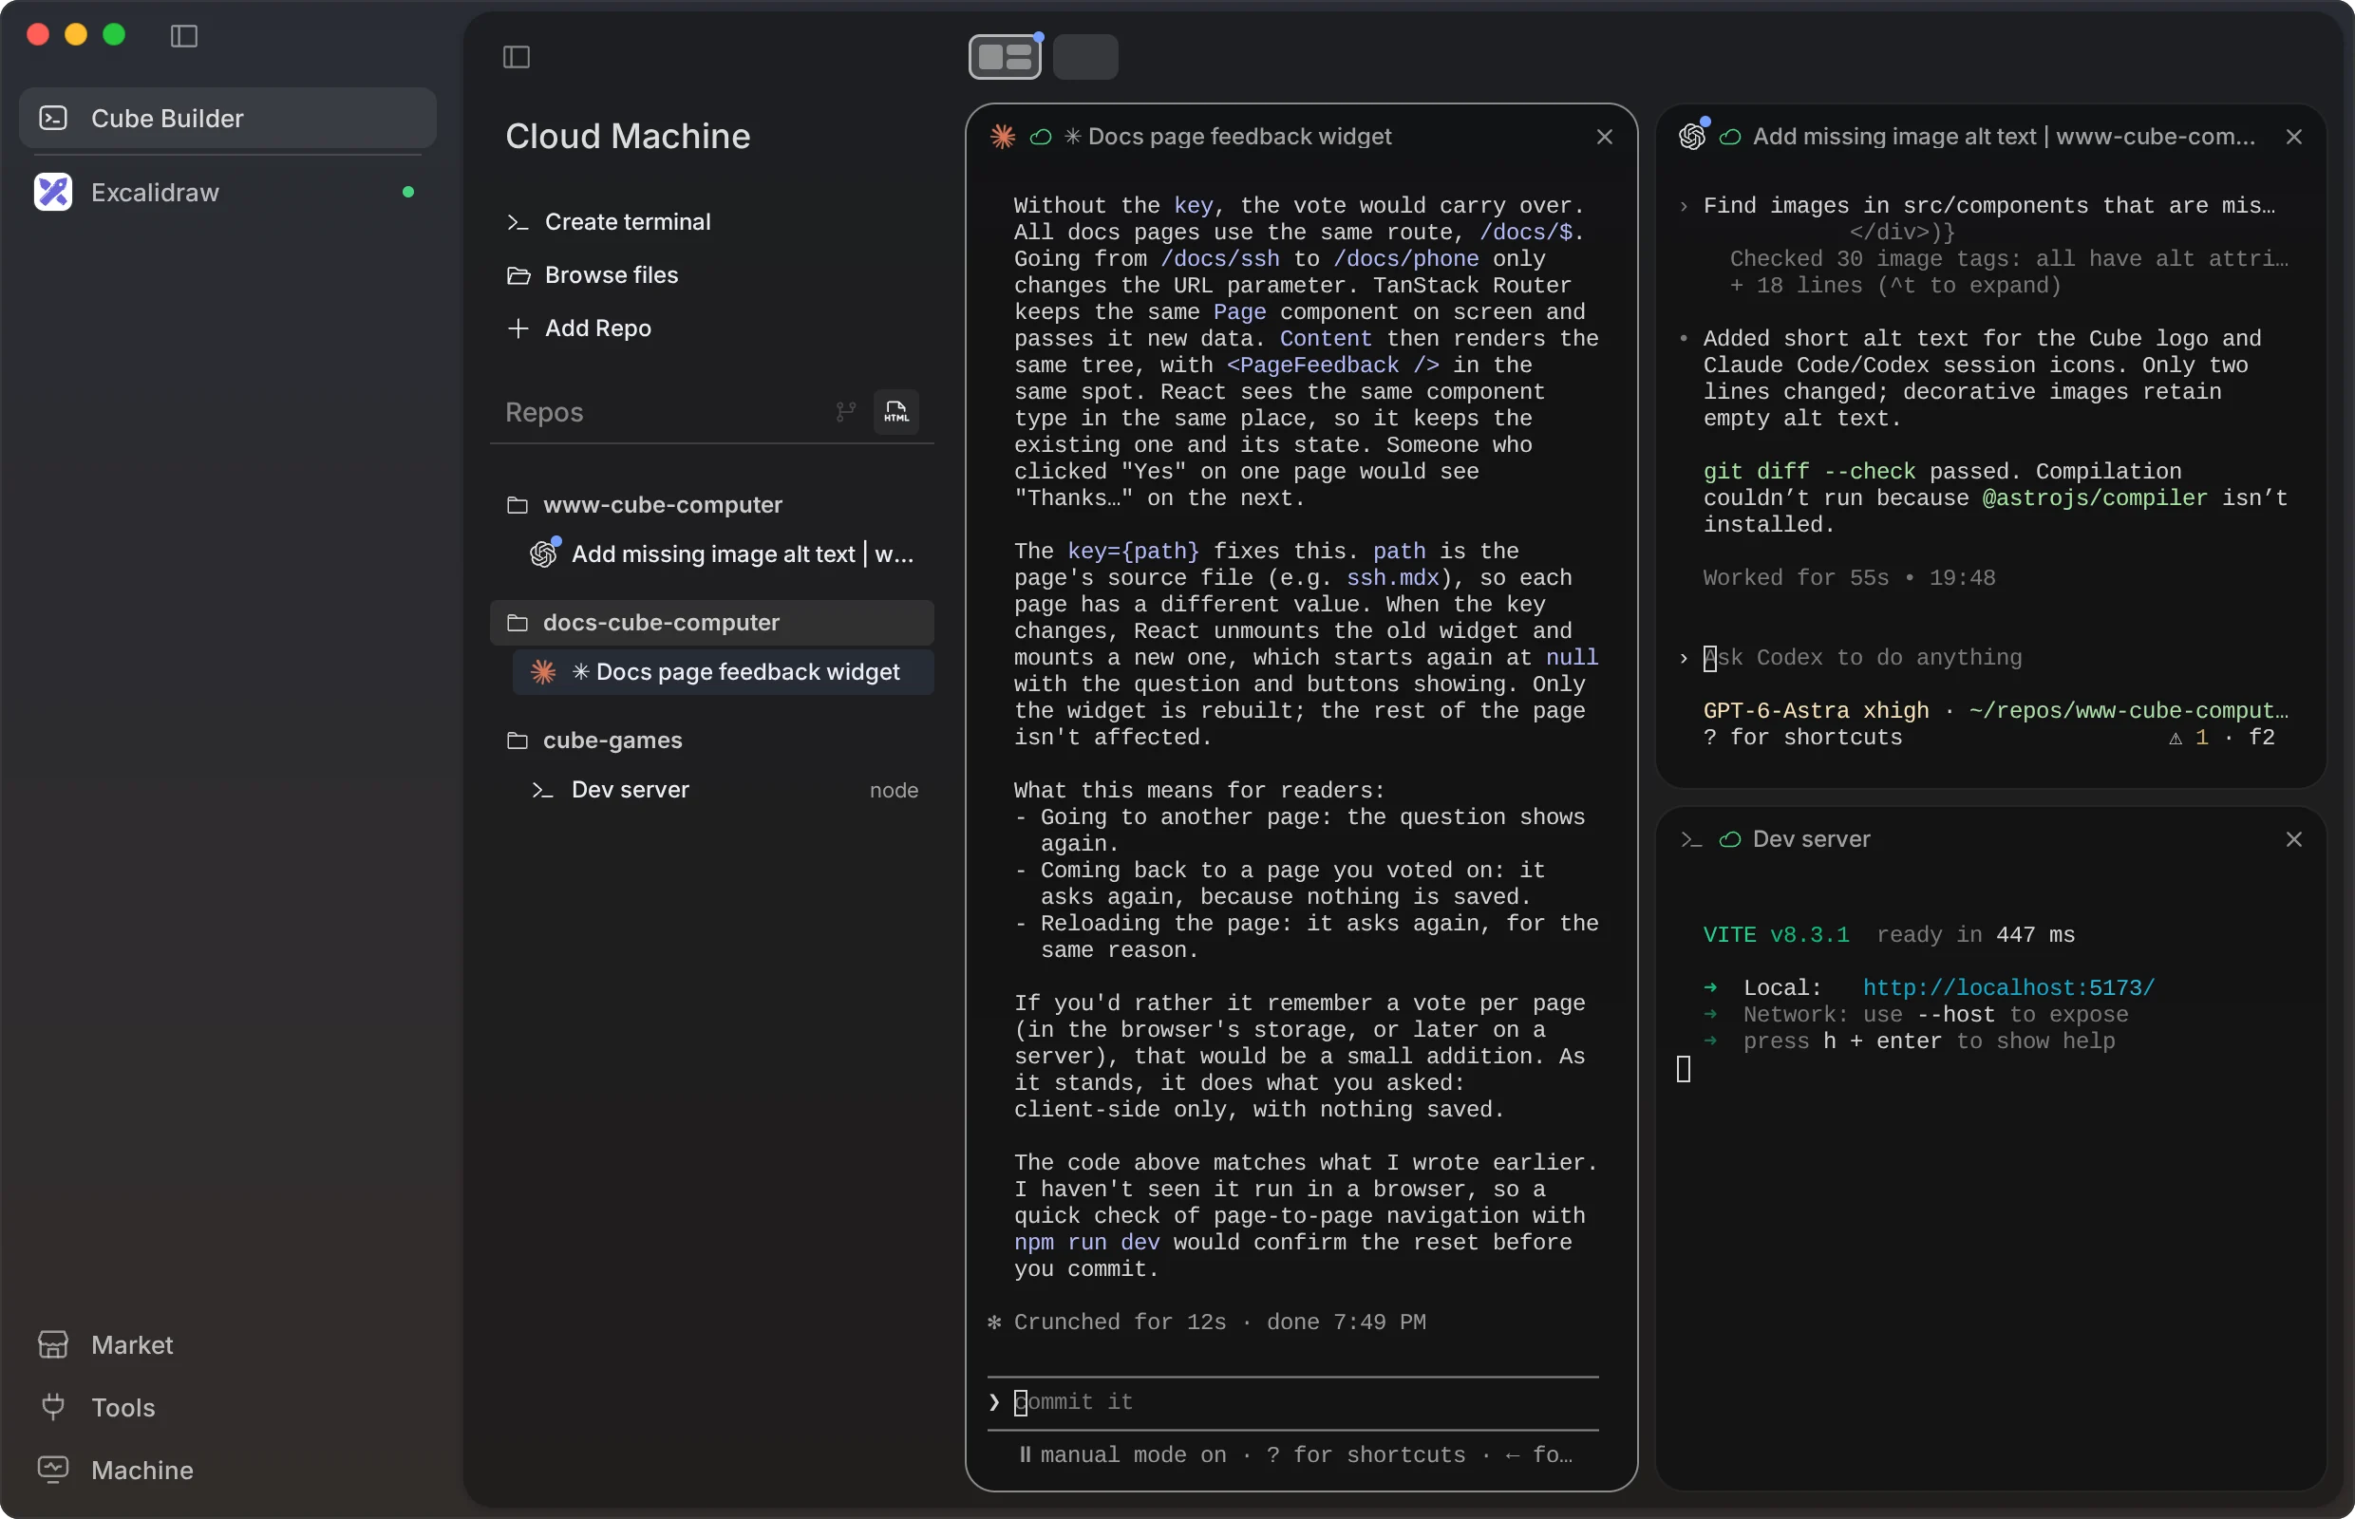Screen dimensions: 2355x1519
Task: Close the Add missing image alt text pane
Action: tap(2294, 137)
